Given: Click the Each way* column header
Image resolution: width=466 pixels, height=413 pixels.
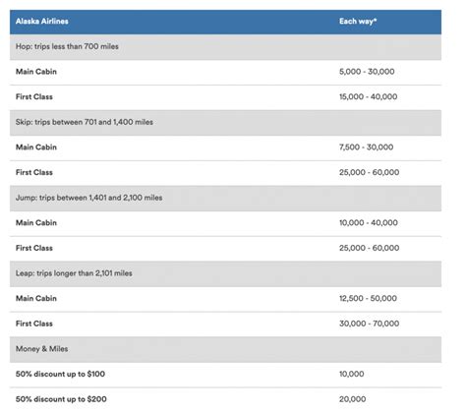Looking at the screenshot, I should (358, 22).
